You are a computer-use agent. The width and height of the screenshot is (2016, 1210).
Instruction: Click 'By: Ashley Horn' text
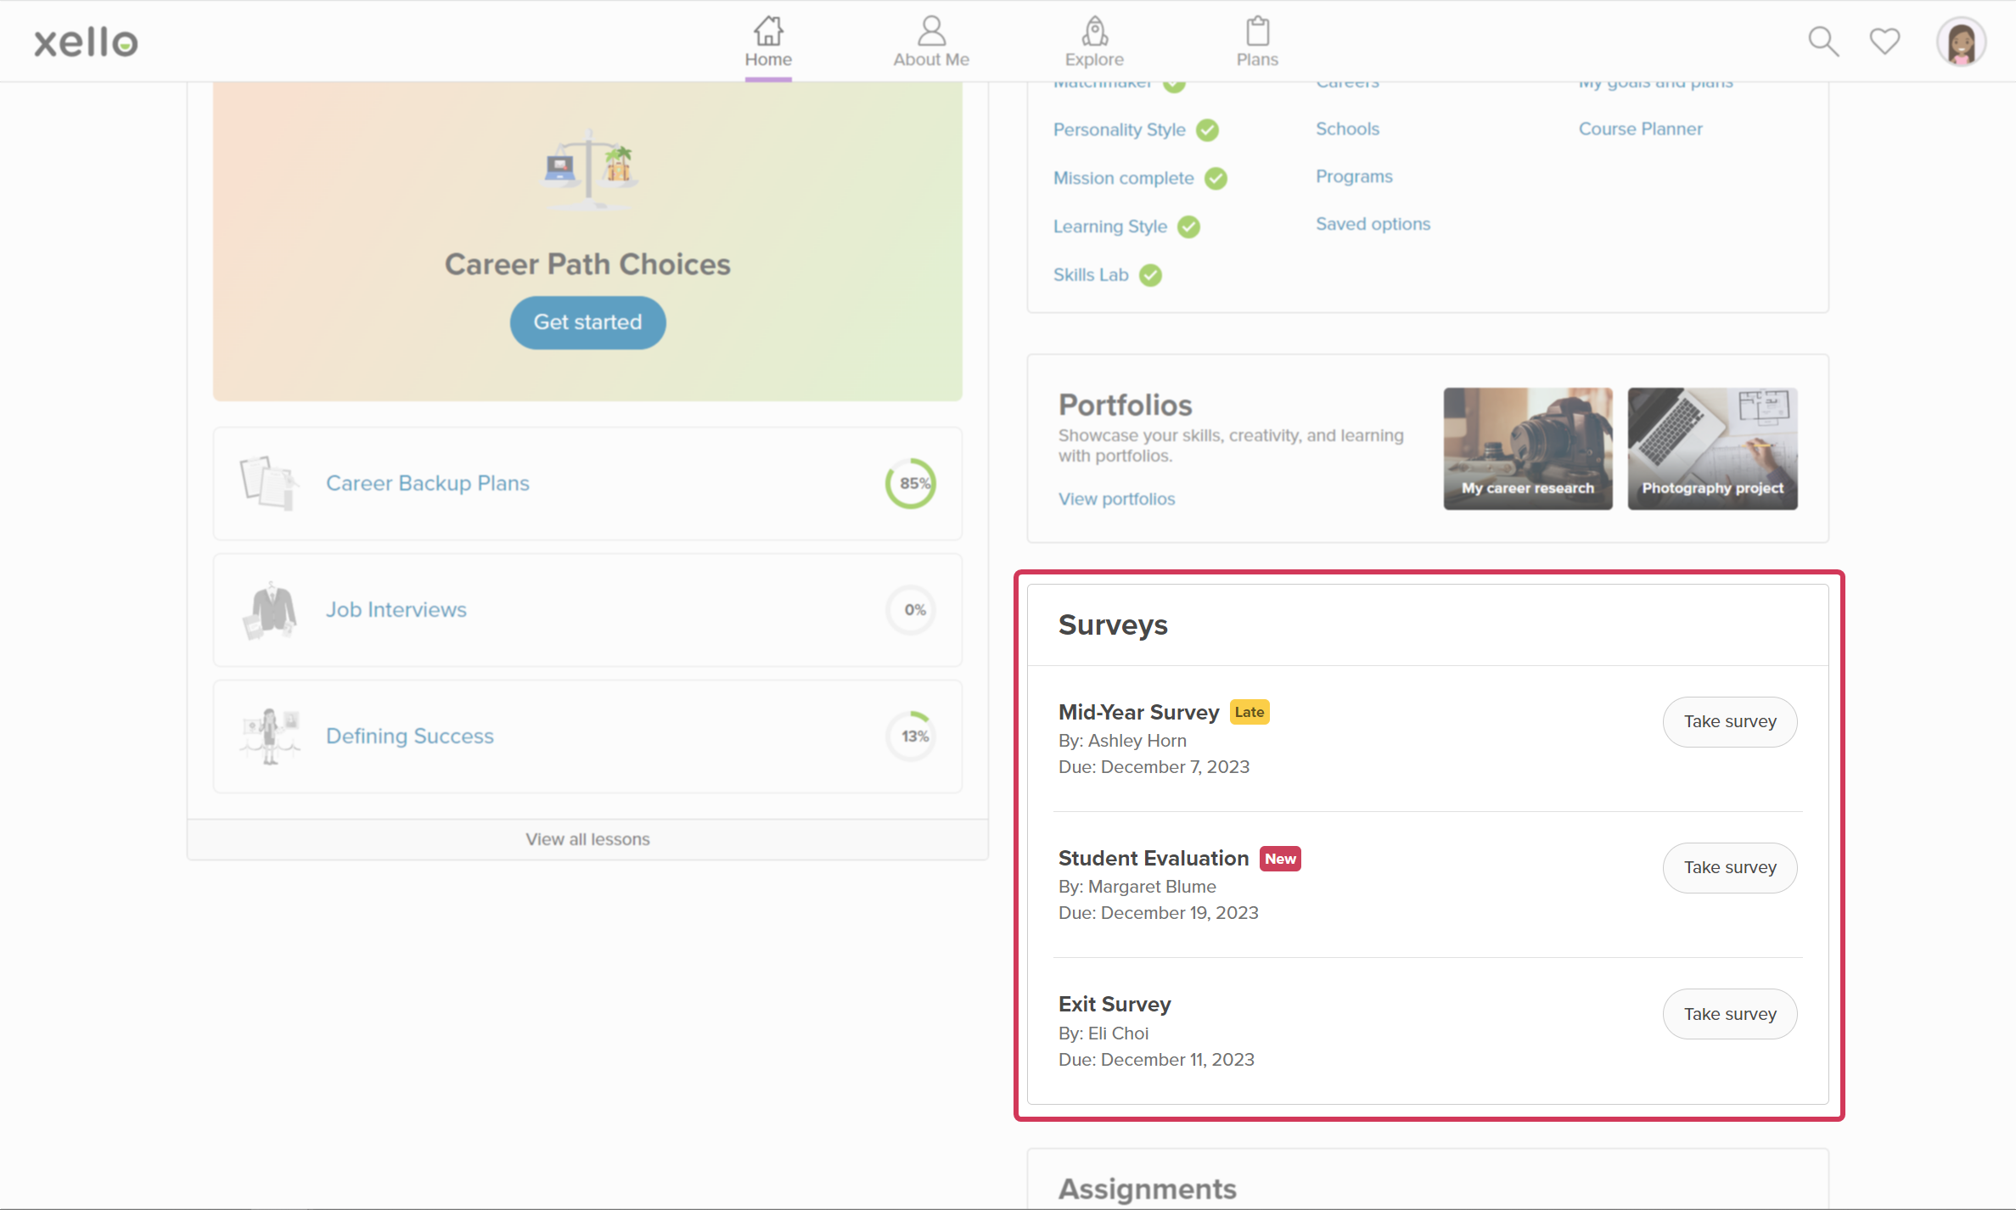click(1122, 741)
